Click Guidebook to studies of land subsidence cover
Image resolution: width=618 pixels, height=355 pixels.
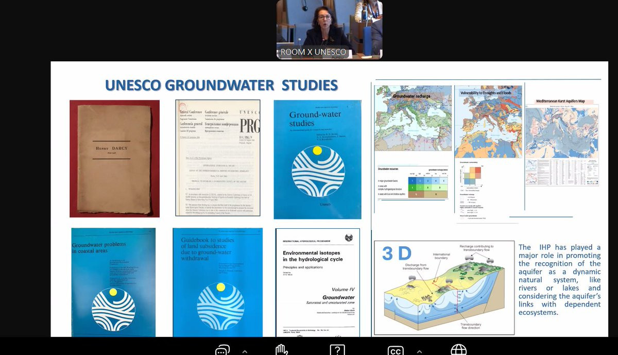(217, 282)
